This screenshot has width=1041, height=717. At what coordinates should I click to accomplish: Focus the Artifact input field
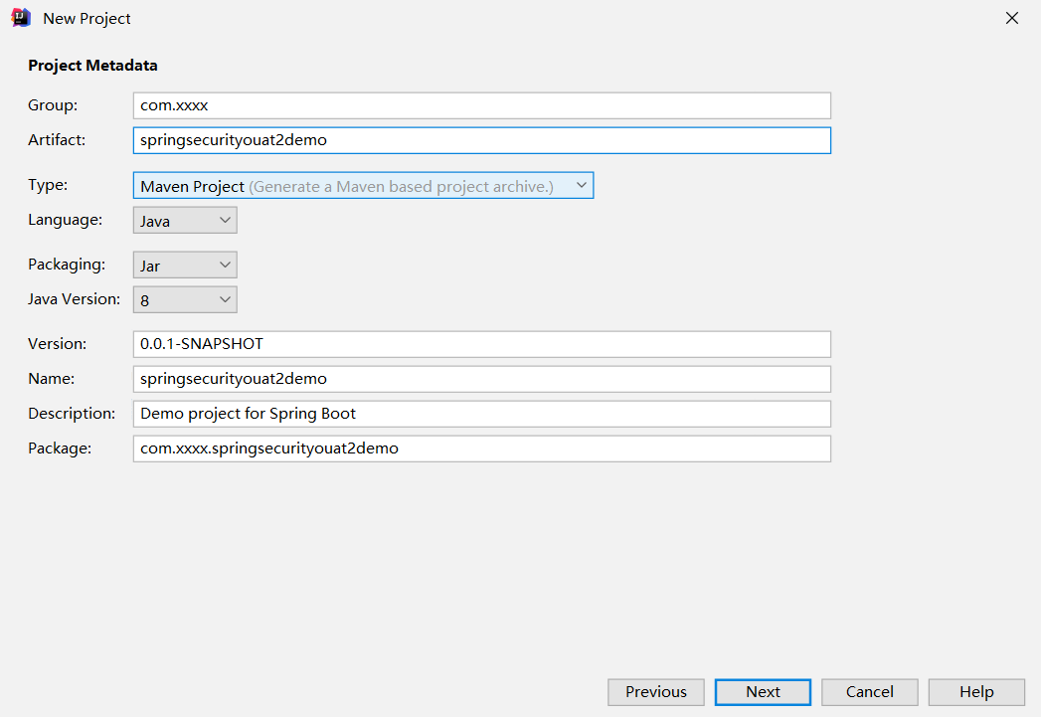481,140
